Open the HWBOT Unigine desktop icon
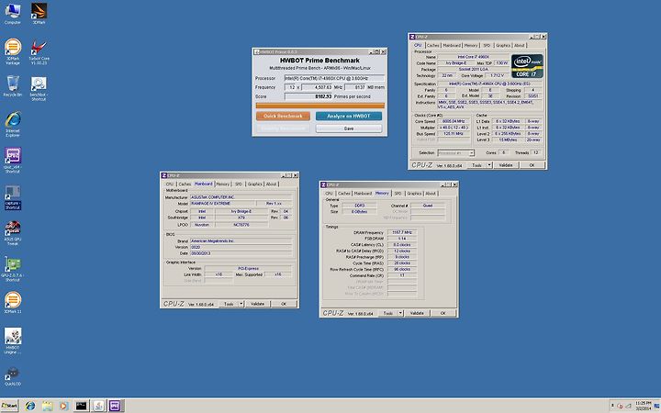 (x=13, y=340)
